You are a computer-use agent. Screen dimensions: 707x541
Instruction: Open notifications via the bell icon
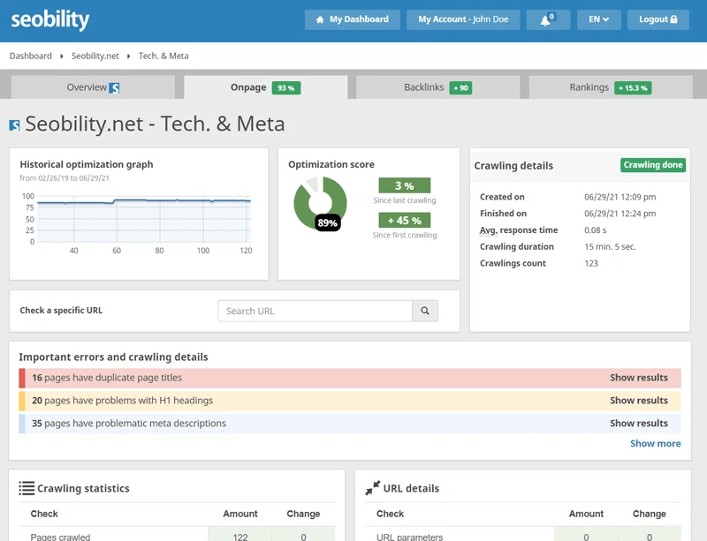coord(545,19)
